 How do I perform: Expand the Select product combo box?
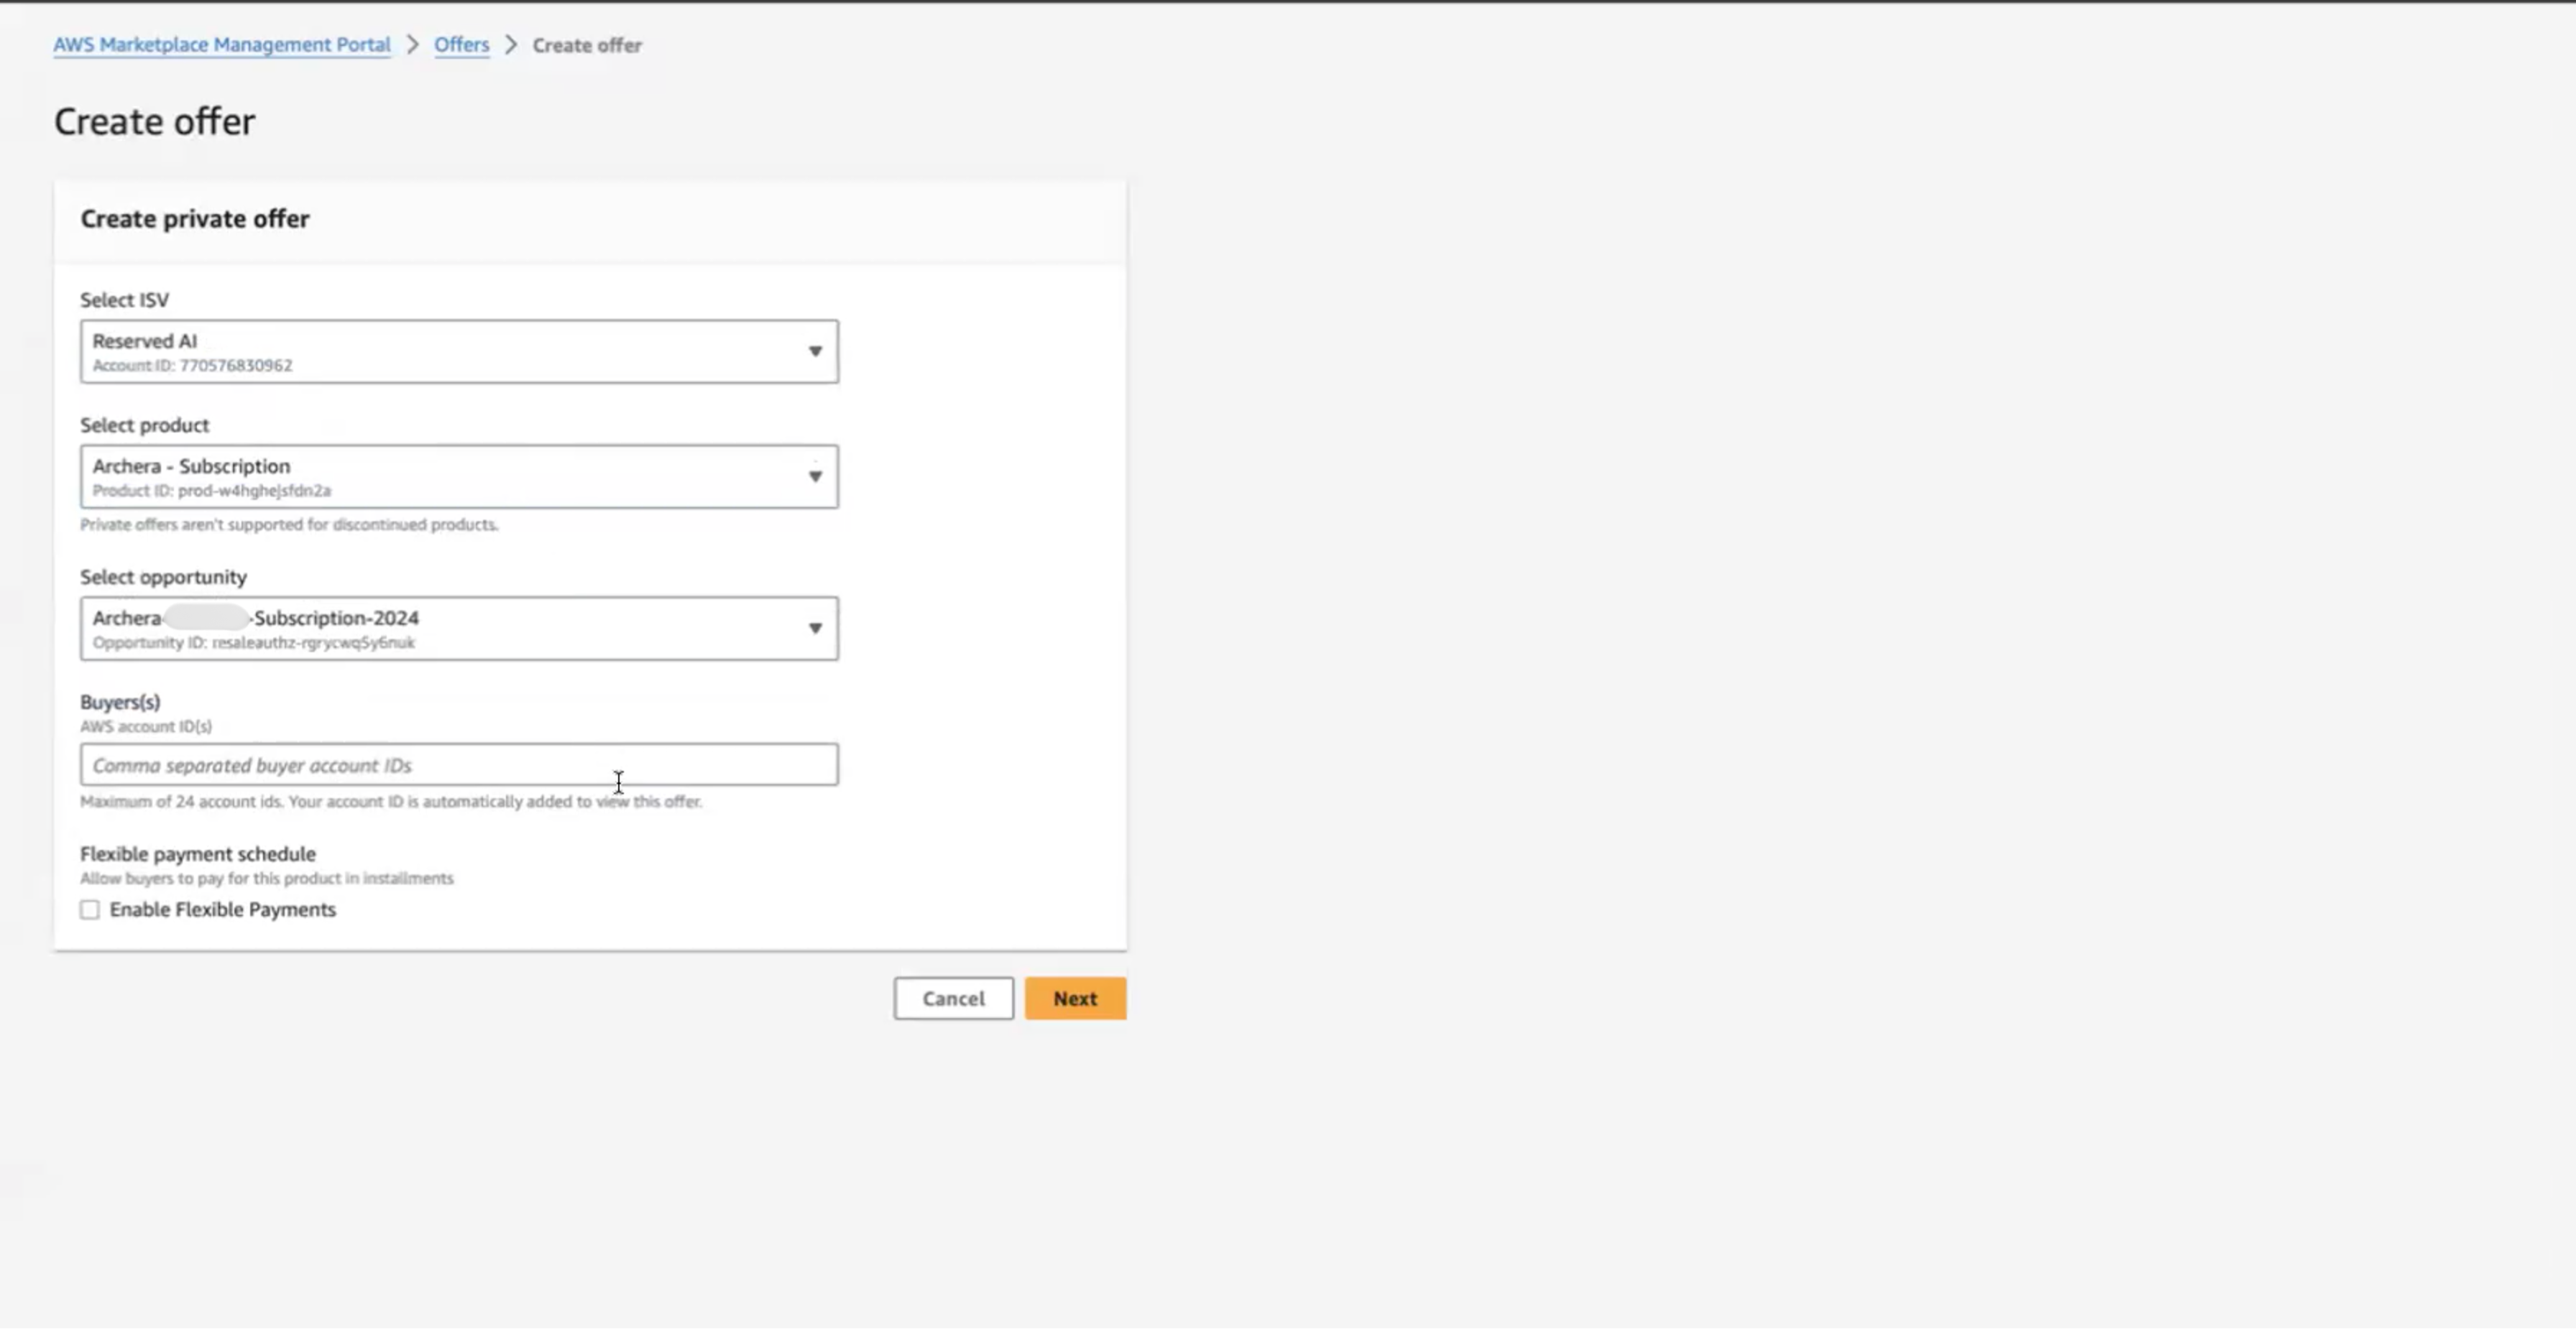point(459,476)
